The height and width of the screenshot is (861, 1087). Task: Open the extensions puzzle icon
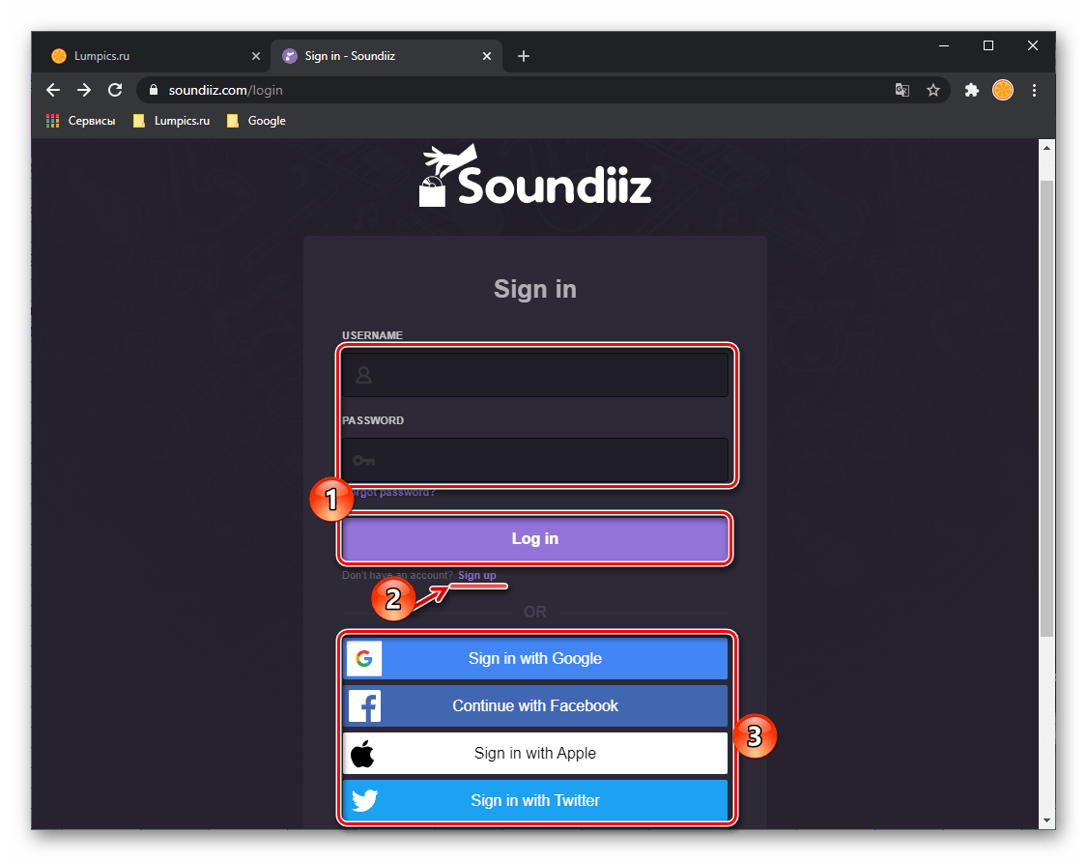click(x=972, y=90)
